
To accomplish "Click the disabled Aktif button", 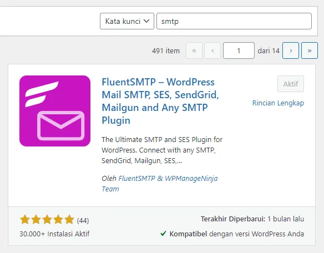I will pos(291,84).
